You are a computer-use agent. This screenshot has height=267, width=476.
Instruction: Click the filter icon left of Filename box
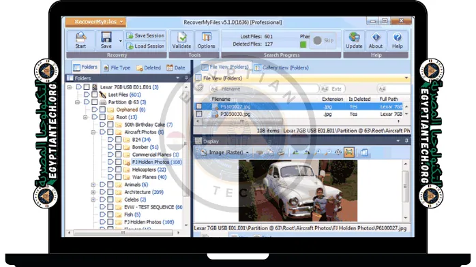point(200,88)
